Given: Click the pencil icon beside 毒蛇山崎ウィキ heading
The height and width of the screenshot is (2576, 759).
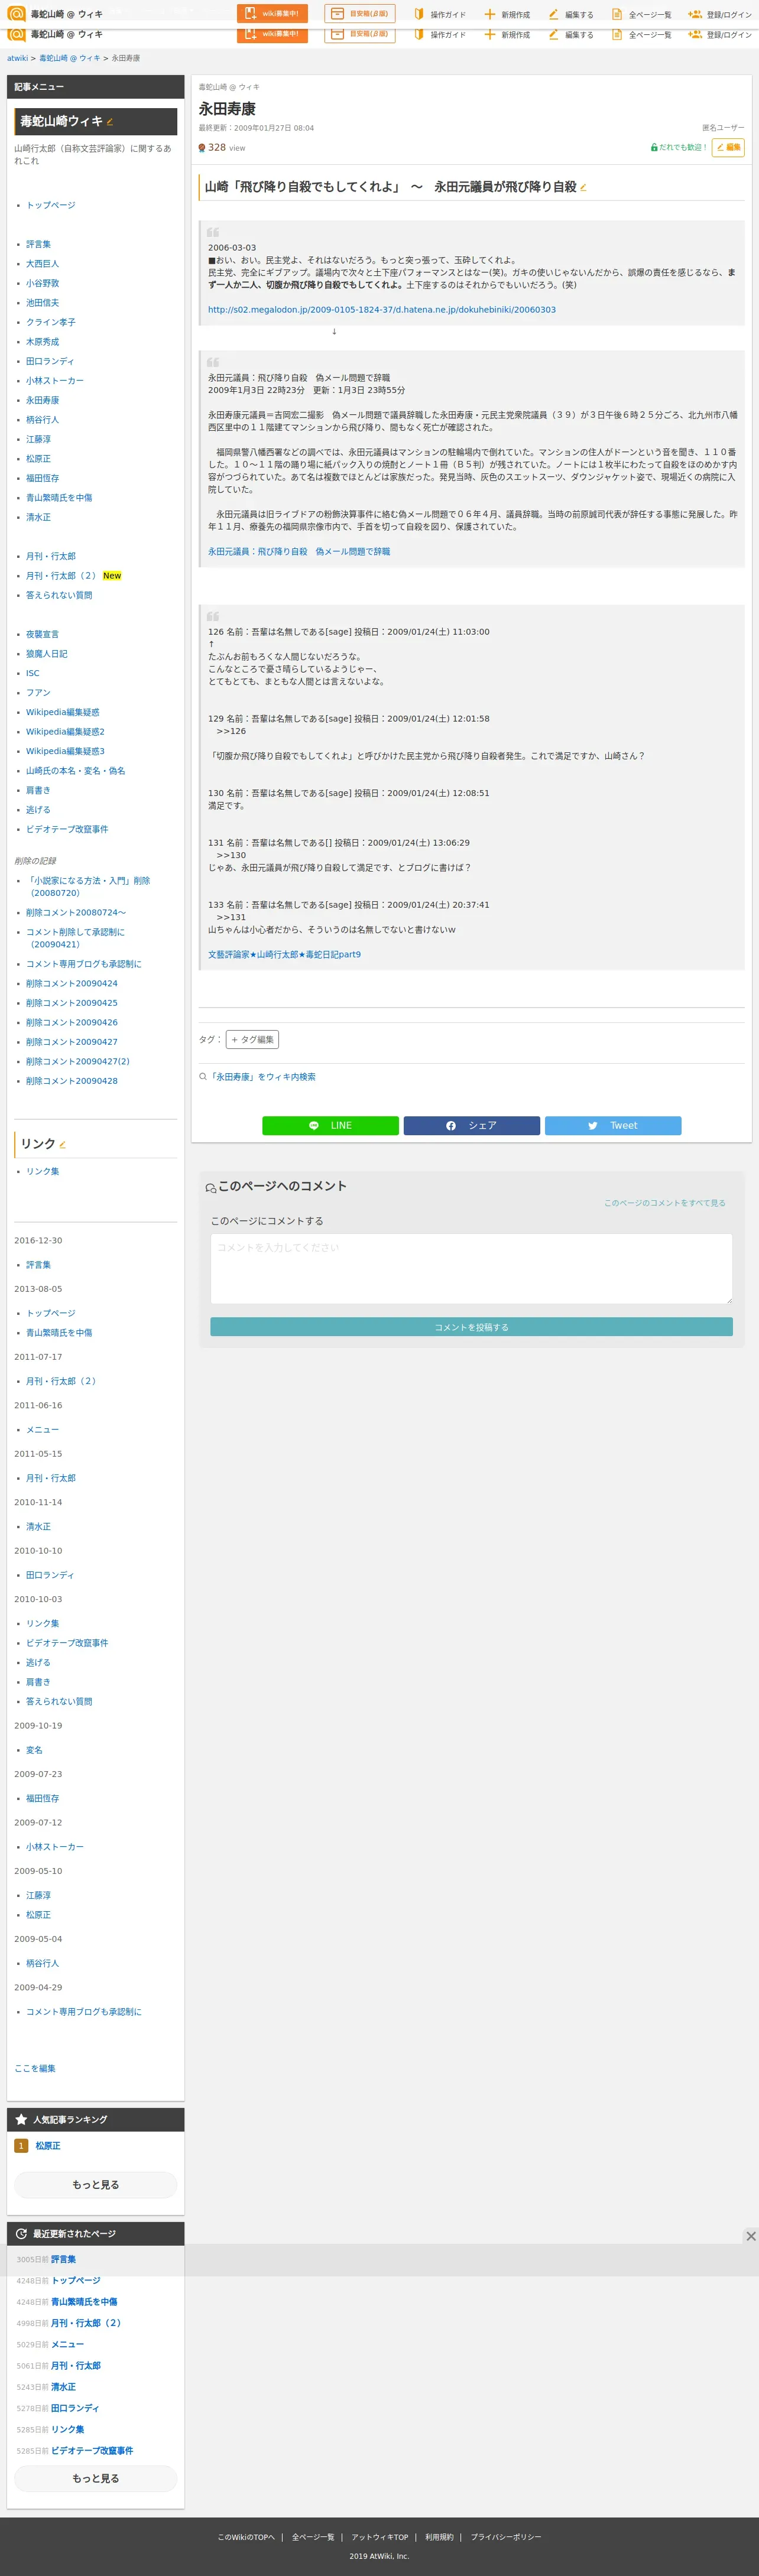Looking at the screenshot, I should tap(110, 122).
